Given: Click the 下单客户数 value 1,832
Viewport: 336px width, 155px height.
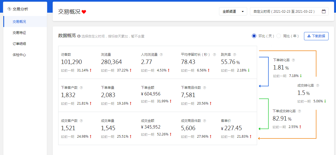Looking at the screenshot, I should coord(68,95).
